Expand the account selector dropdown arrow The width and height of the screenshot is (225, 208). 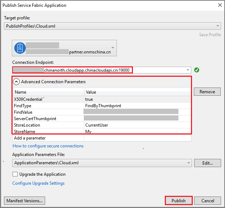point(113,48)
